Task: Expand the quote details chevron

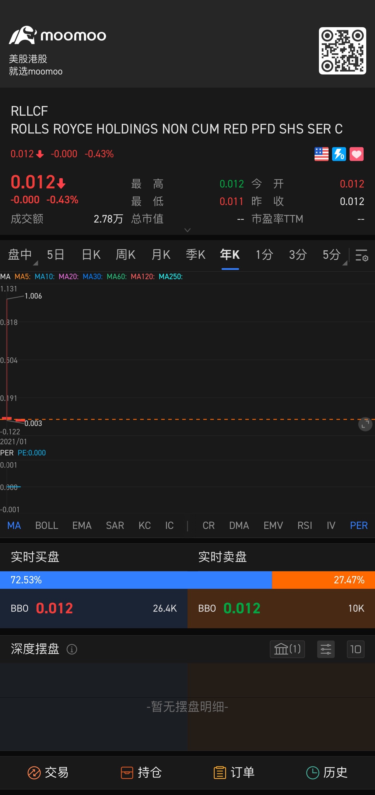Action: point(187,230)
